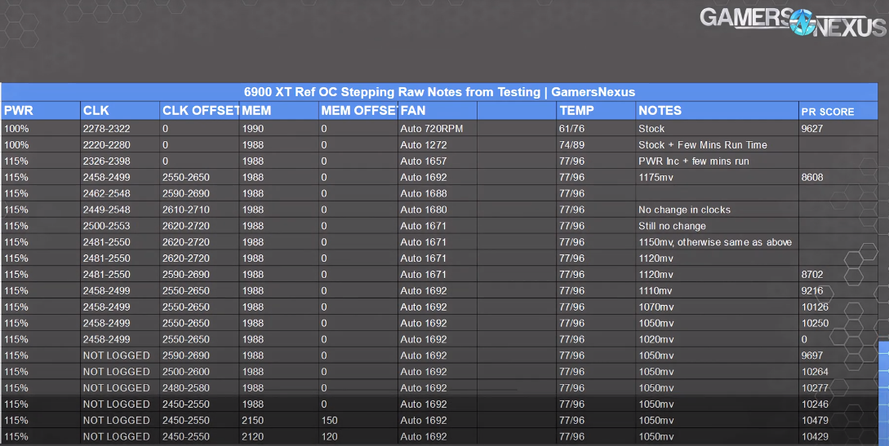Click the PR score 10429

(x=815, y=437)
